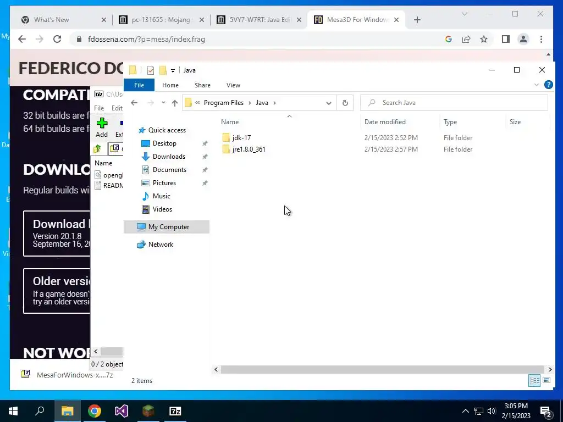The image size is (563, 422).
Task: Open Minecraft from taskbar
Action: point(148,411)
